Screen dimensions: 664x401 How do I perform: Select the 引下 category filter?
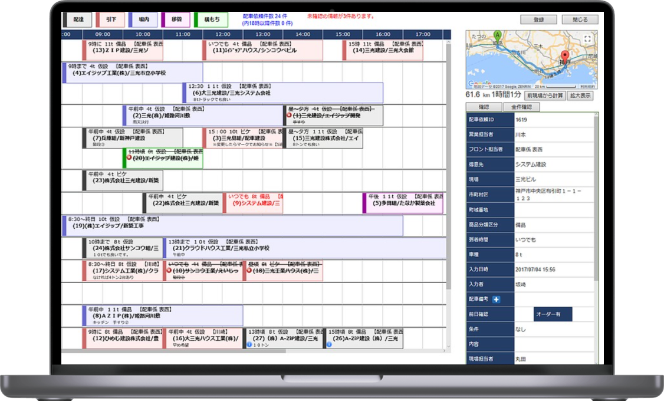click(x=110, y=21)
